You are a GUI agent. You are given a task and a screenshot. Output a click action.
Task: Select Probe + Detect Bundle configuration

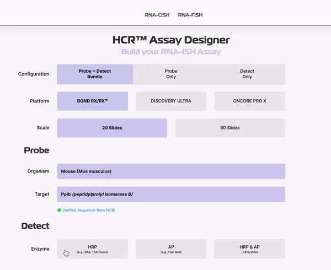coord(95,74)
